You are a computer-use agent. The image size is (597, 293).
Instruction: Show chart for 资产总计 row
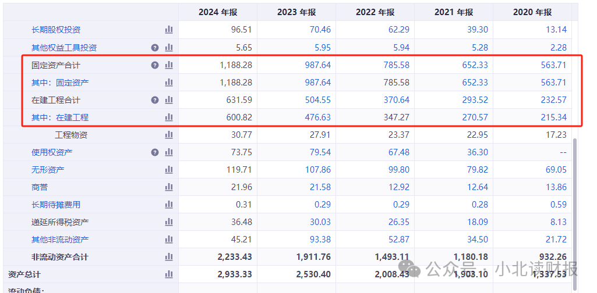click(169, 274)
